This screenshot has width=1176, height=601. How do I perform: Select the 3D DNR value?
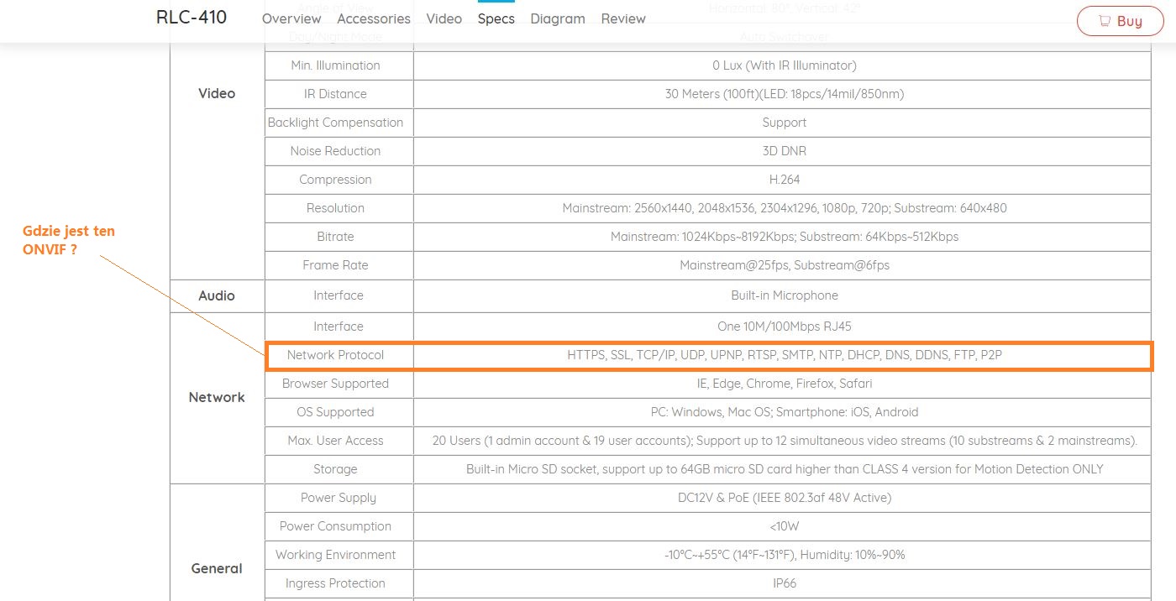[x=785, y=151]
